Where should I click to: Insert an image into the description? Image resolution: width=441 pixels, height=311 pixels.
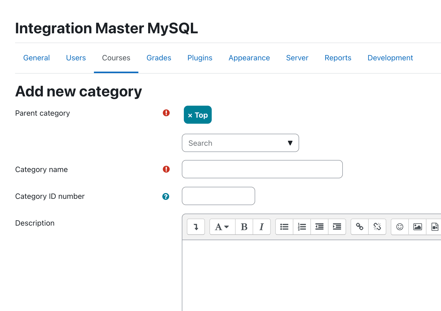(417, 227)
